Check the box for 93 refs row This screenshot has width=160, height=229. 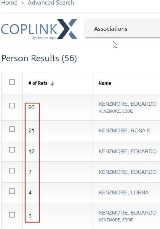tap(12, 106)
